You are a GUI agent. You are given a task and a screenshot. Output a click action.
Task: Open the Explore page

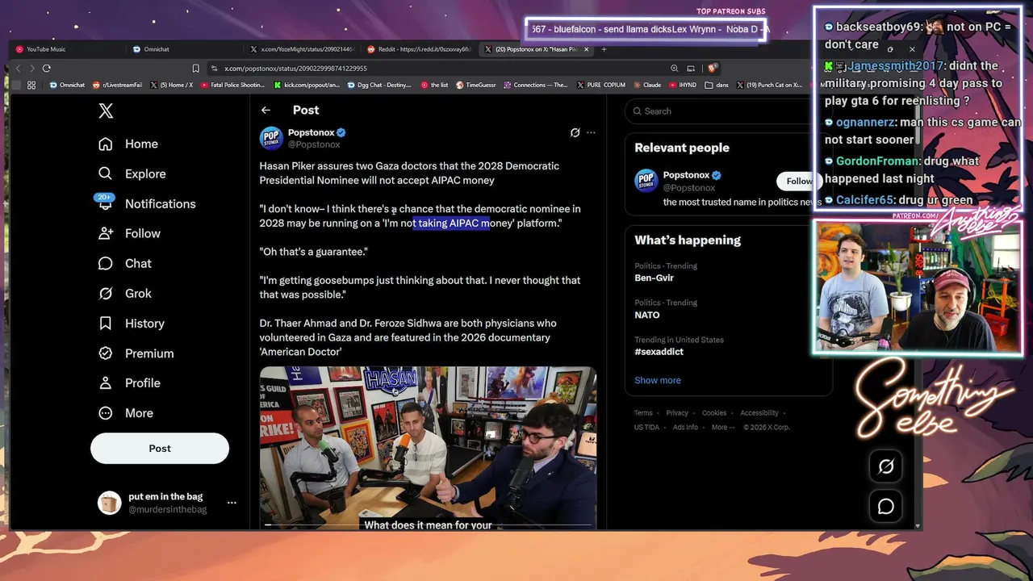(132, 173)
